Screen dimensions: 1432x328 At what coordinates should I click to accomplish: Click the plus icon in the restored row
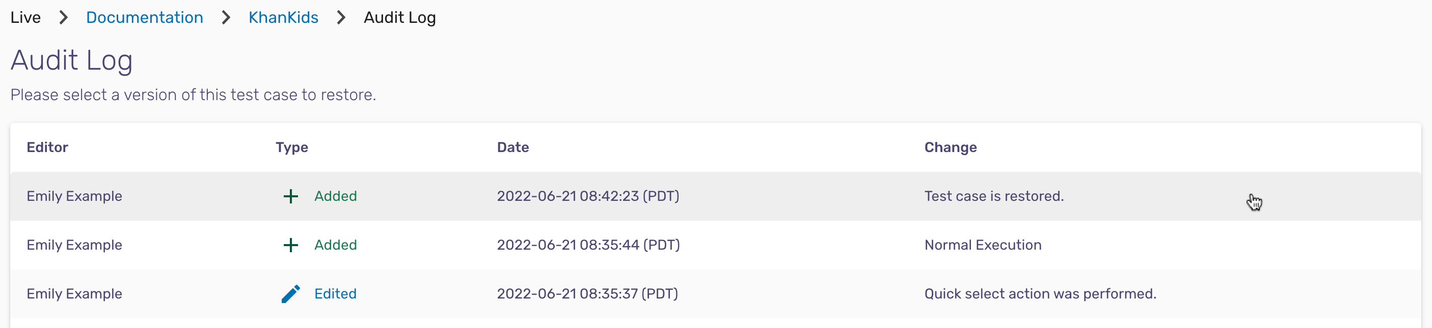click(291, 196)
